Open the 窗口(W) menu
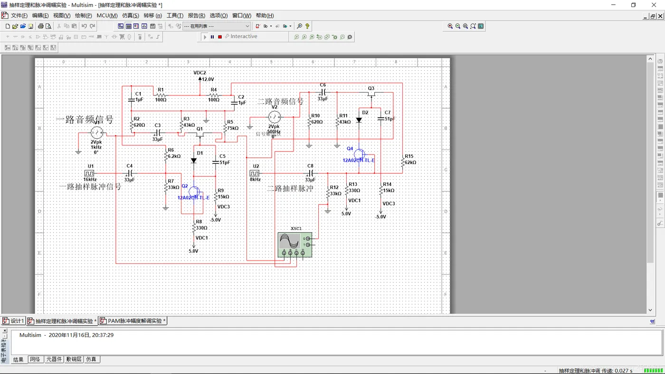This screenshot has width=665, height=374. coord(242,16)
